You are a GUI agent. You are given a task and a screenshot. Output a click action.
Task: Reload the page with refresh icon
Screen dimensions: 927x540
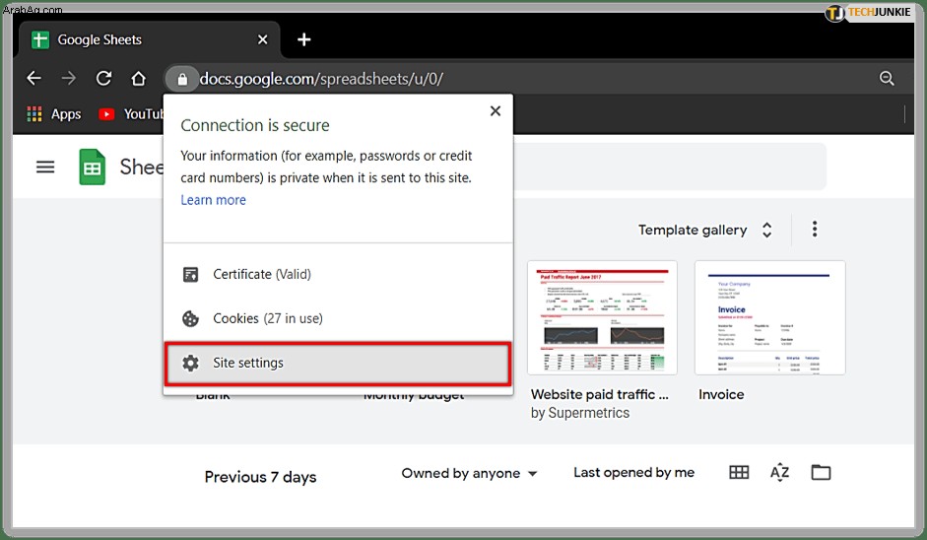click(x=104, y=78)
